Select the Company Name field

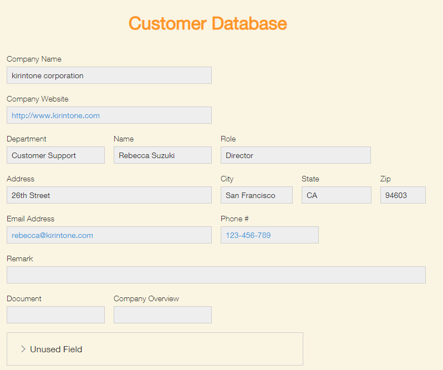(109, 75)
